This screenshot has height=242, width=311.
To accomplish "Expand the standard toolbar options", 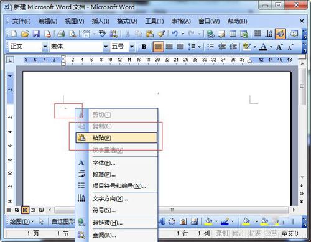I will pos(304,34).
